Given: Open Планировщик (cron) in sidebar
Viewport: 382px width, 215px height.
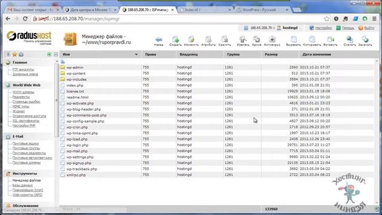Looking at the screenshot, I should [28, 190].
